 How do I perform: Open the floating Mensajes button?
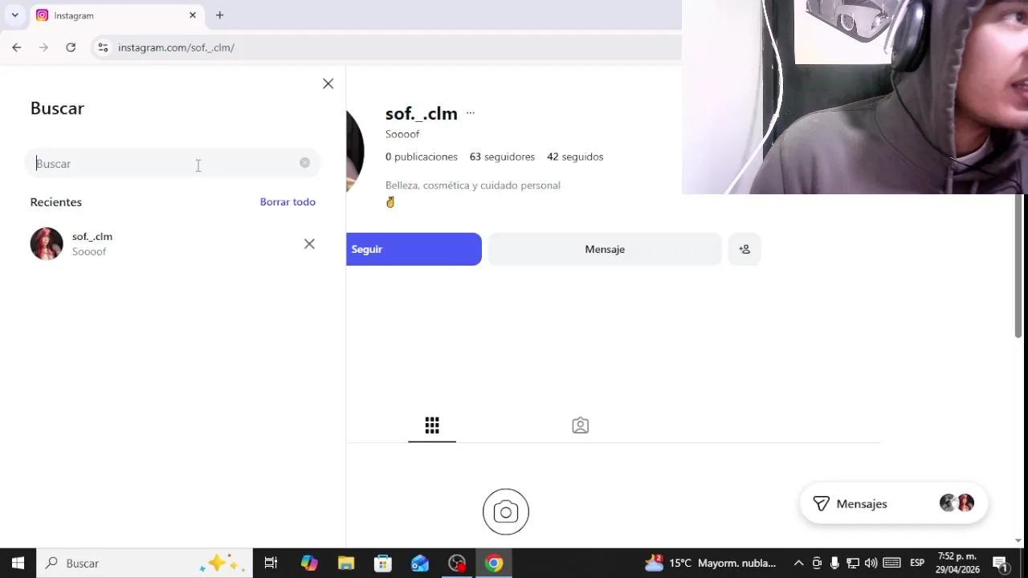[893, 503]
